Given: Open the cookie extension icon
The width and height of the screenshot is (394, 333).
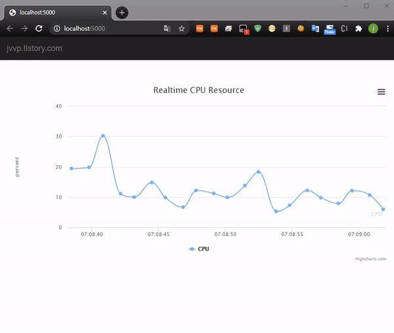Looking at the screenshot, I should (301, 29).
